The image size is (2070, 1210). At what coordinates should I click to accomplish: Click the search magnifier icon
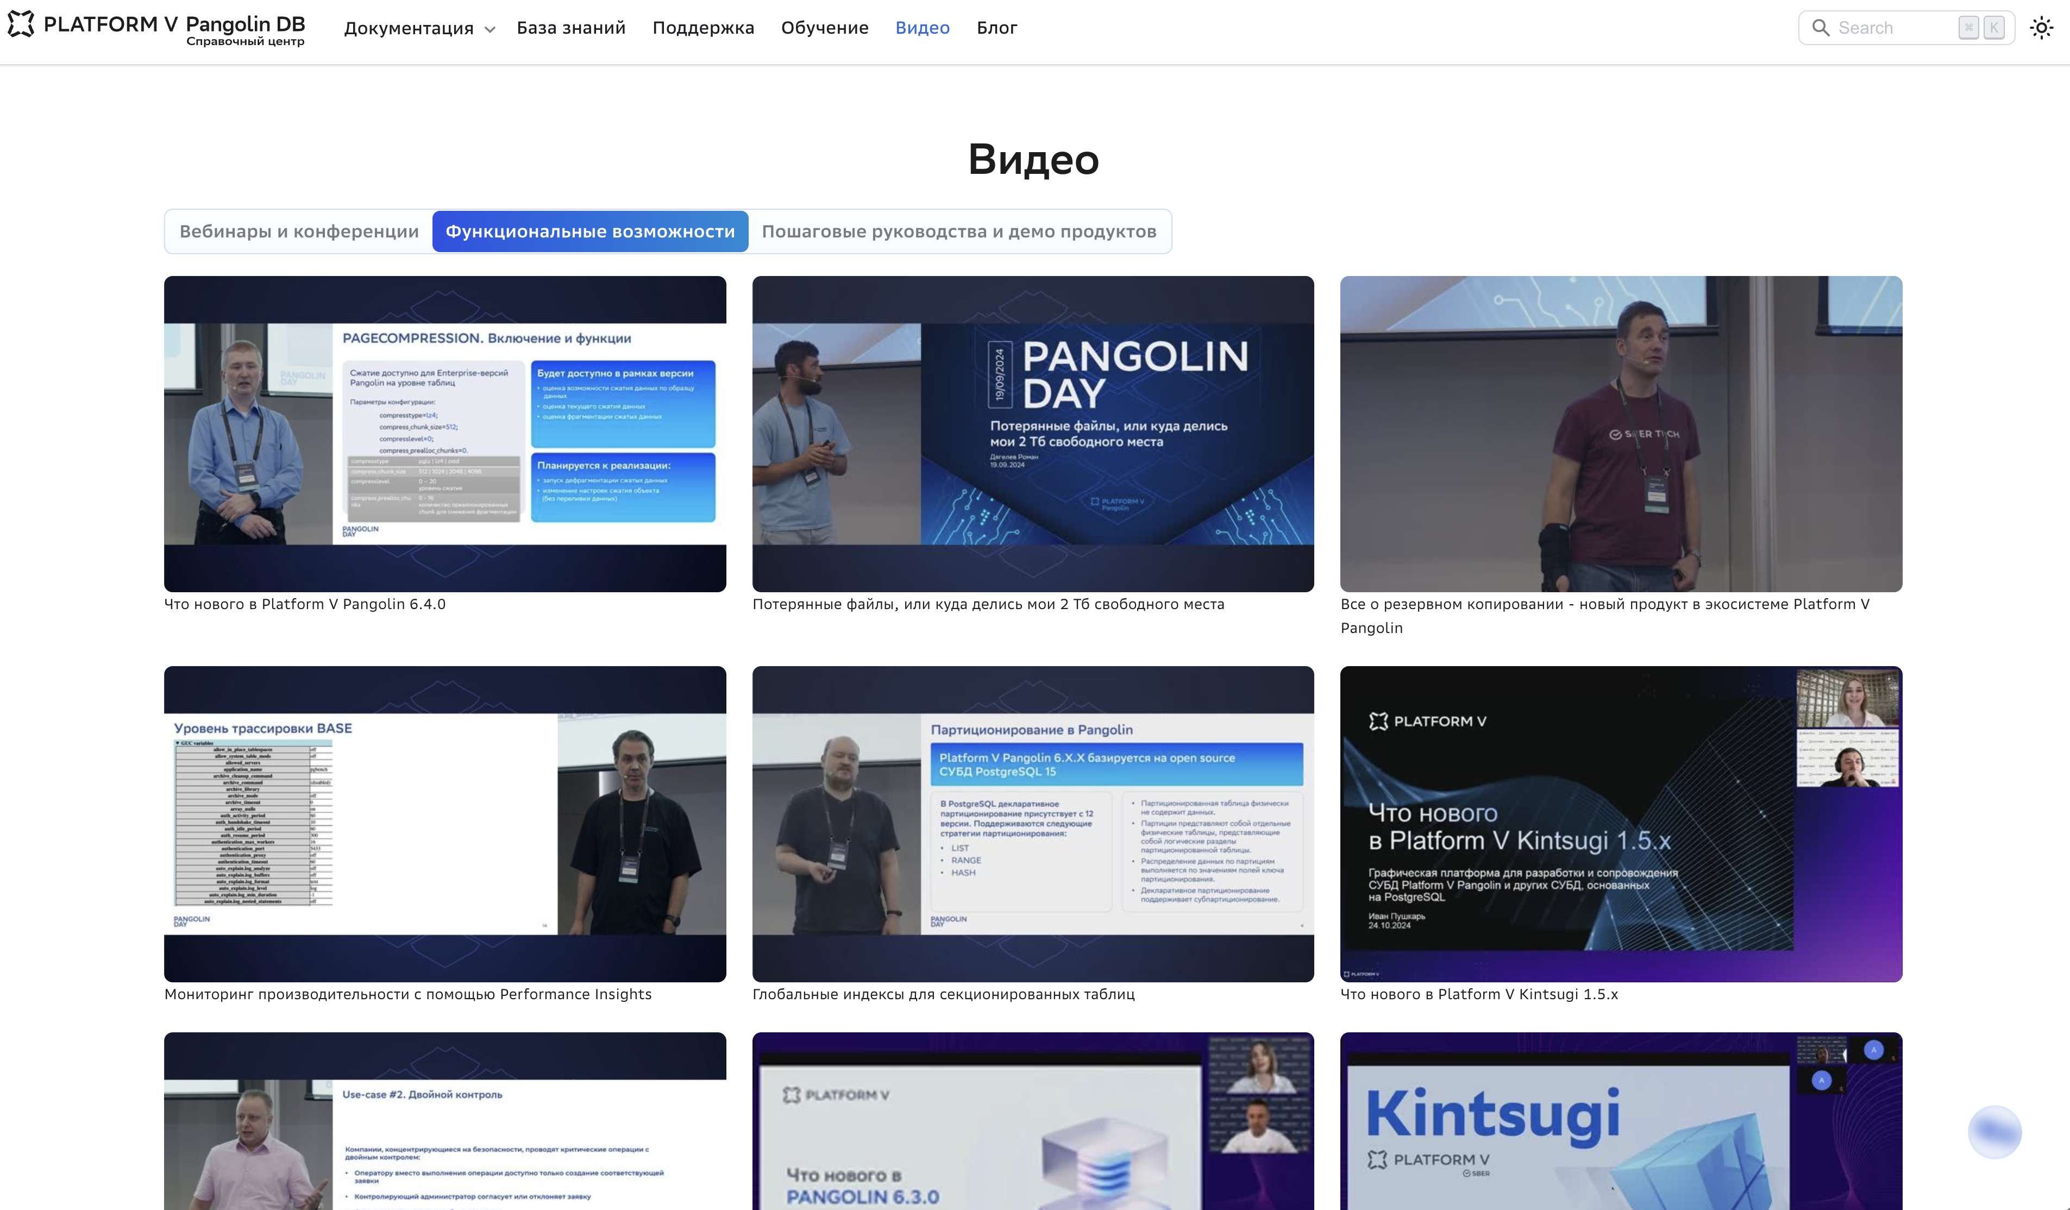[1820, 28]
